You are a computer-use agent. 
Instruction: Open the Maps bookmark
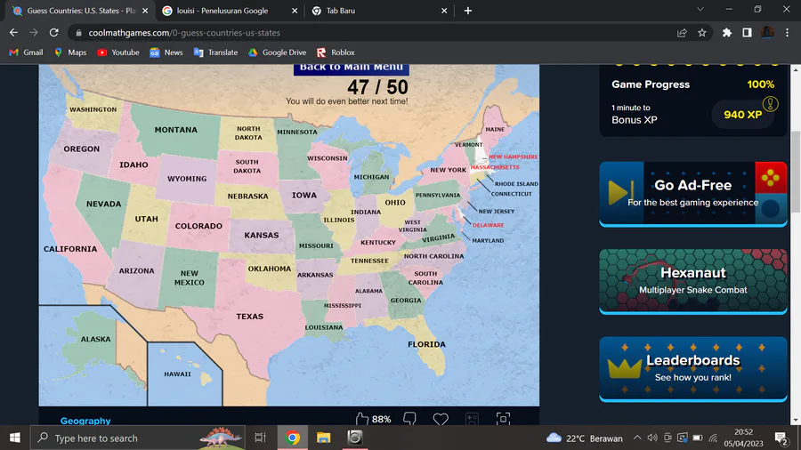pyautogui.click(x=70, y=52)
